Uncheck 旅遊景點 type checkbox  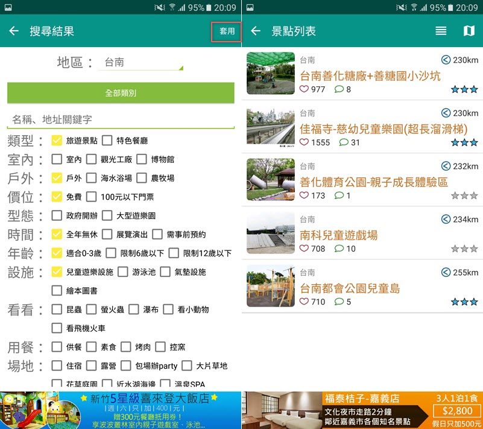[x=57, y=141]
